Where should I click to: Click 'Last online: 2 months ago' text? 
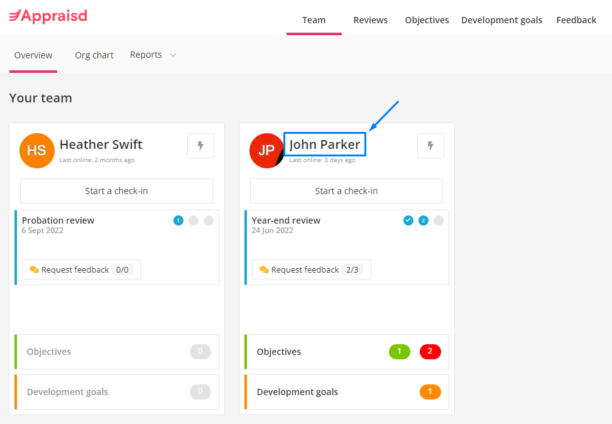[97, 160]
